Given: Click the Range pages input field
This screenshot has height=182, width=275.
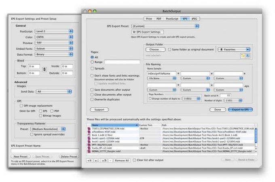Looking at the screenshot, I should (x=123, y=62).
